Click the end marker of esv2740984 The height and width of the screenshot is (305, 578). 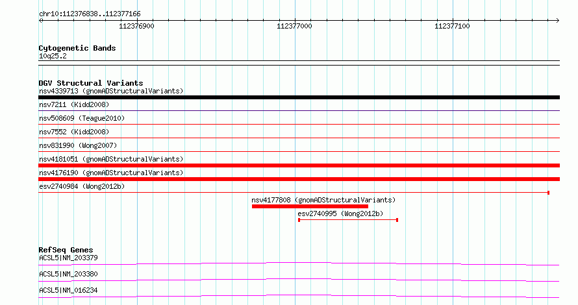click(549, 193)
